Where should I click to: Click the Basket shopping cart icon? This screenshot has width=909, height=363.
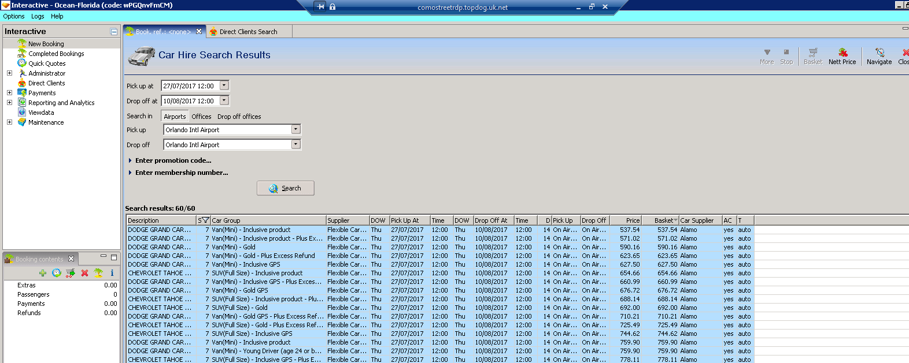[x=813, y=52]
